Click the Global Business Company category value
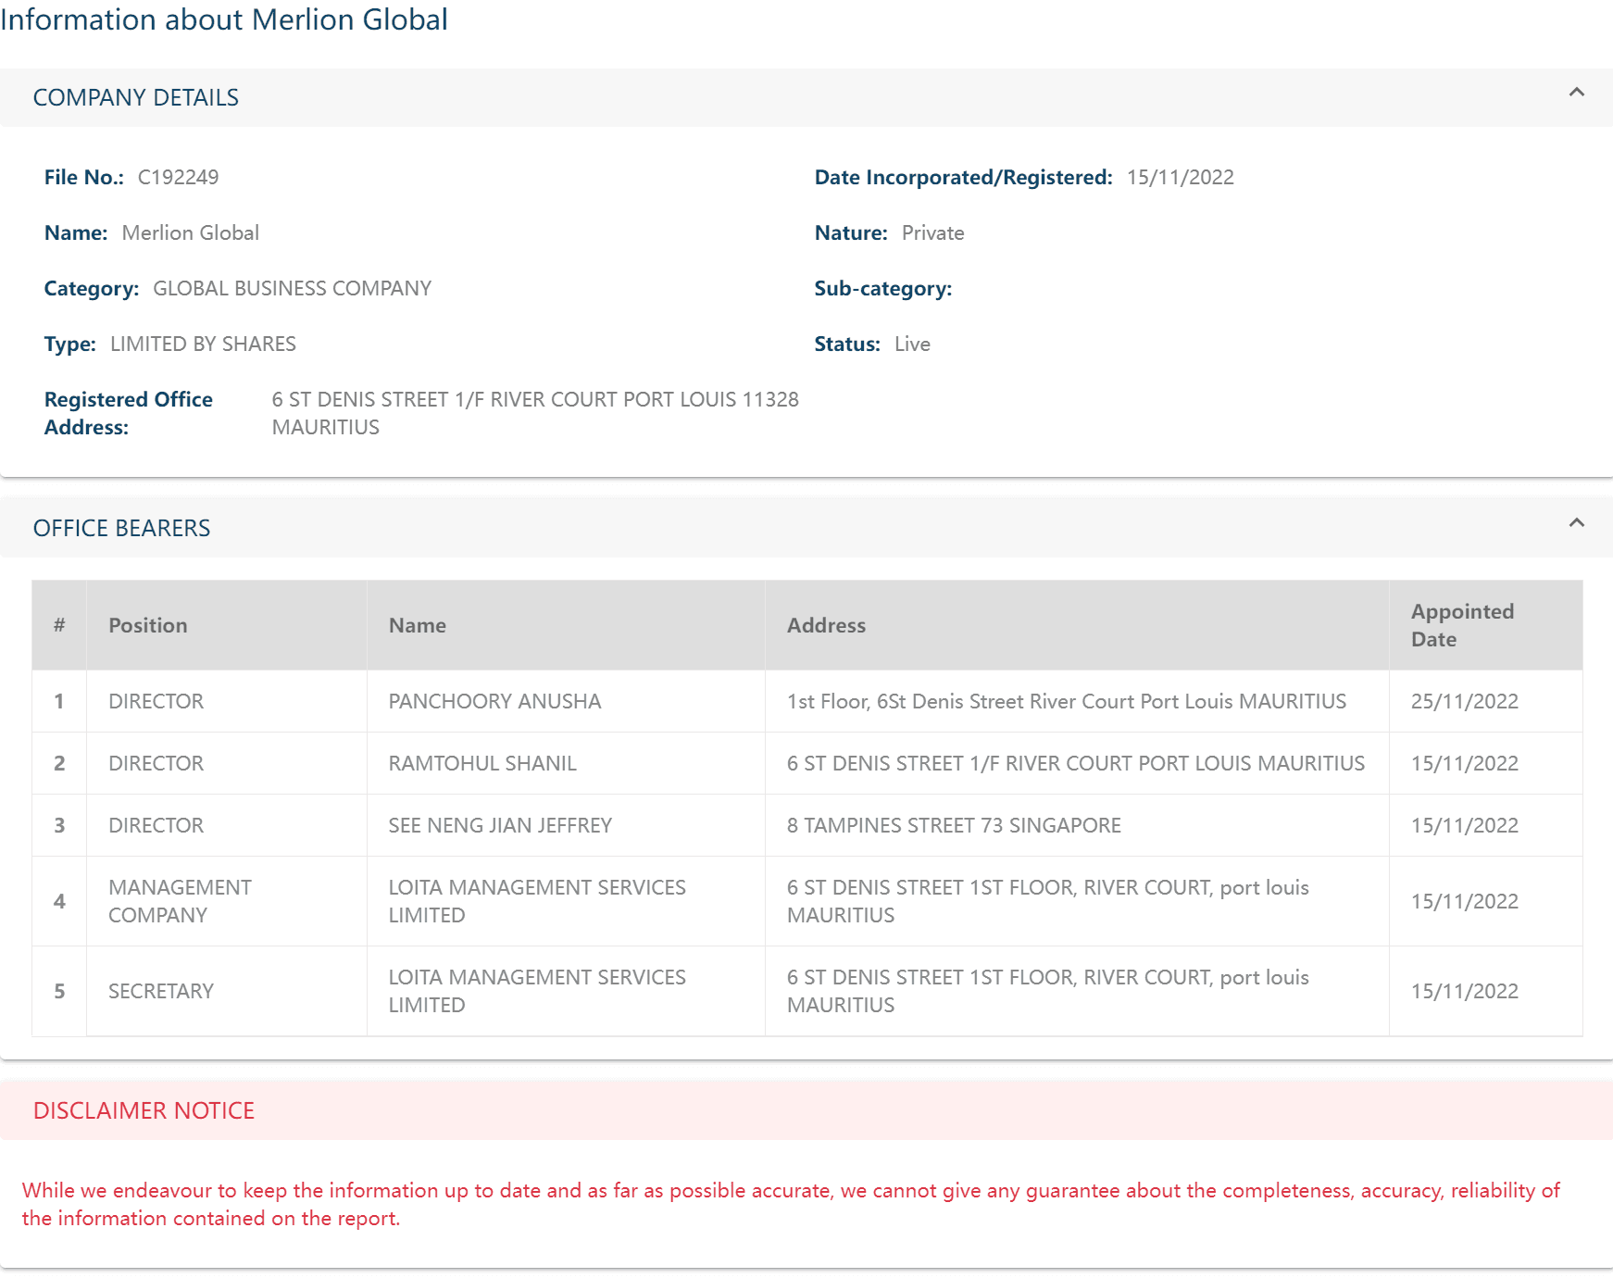This screenshot has width=1613, height=1278. [x=293, y=288]
